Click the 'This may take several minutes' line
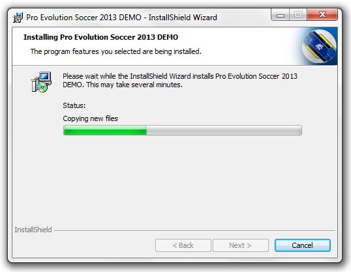Image resolution: width=351 pixels, height=272 pixels. coord(134,85)
